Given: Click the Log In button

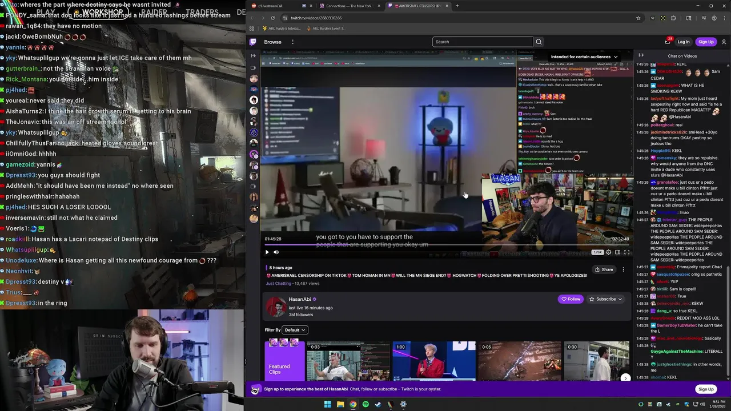Looking at the screenshot, I should pyautogui.click(x=684, y=42).
